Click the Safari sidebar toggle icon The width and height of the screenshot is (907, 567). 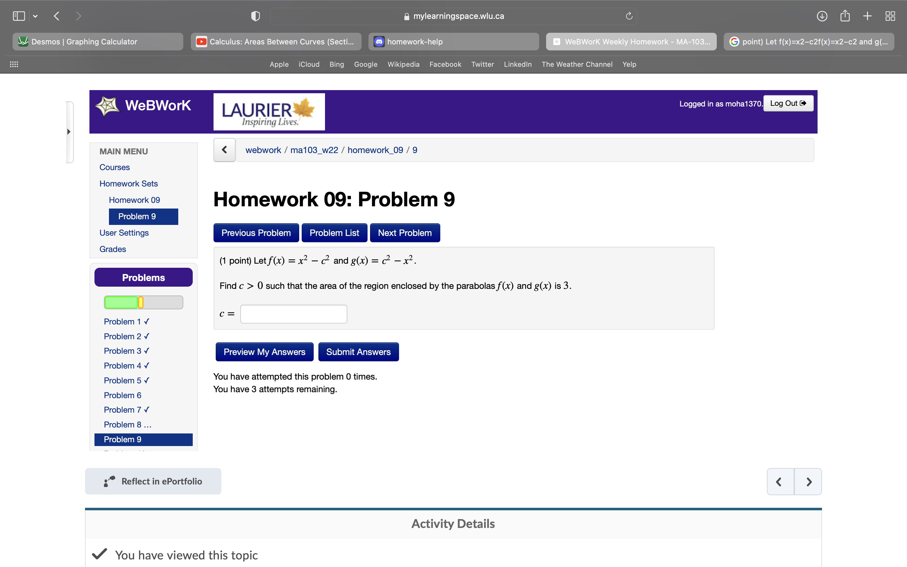[19, 16]
